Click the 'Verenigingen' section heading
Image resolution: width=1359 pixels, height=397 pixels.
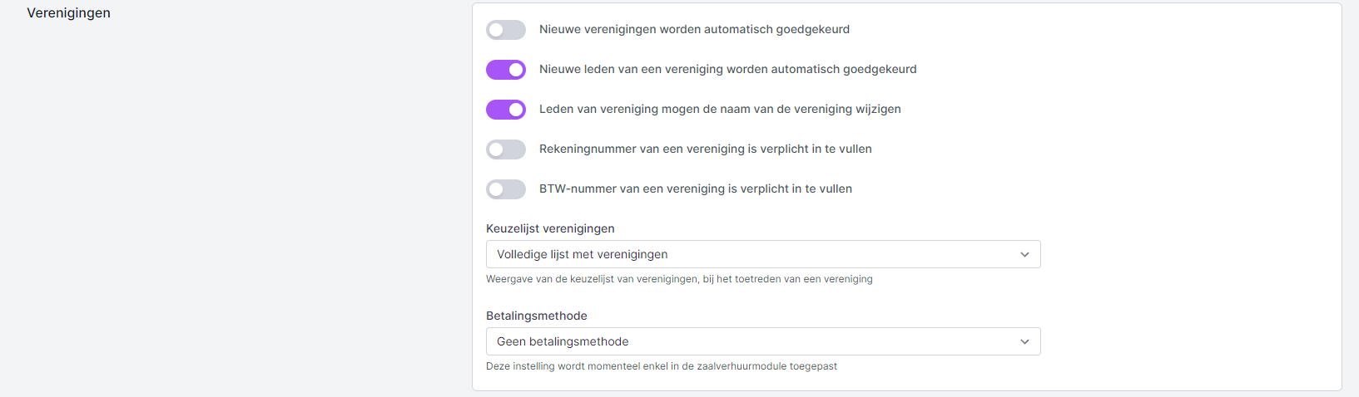(68, 13)
